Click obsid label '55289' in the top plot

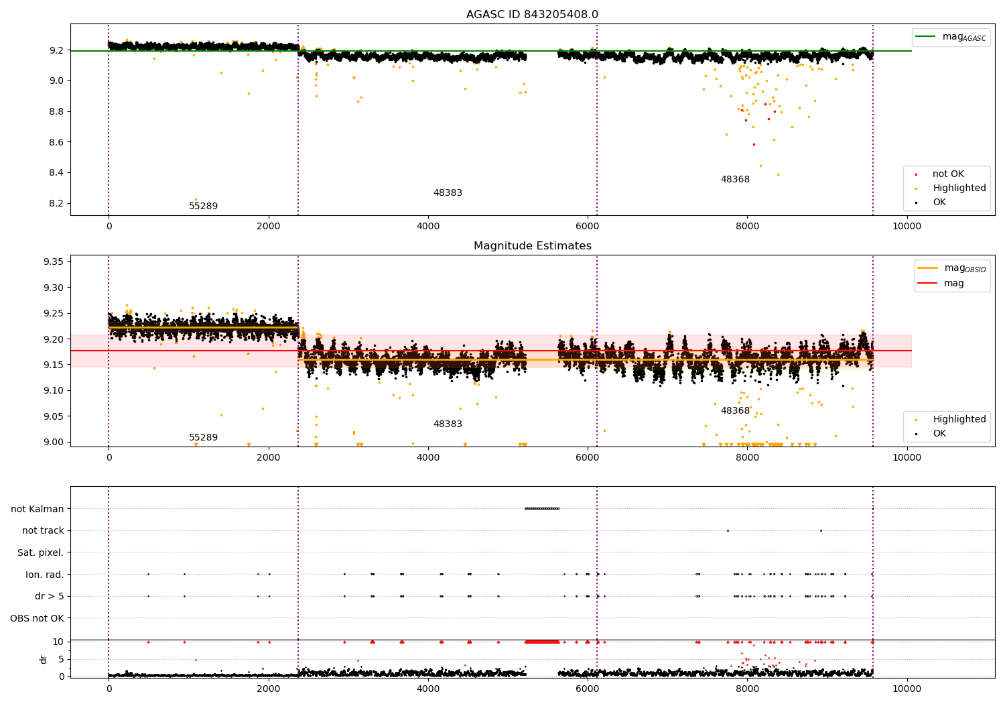click(203, 207)
